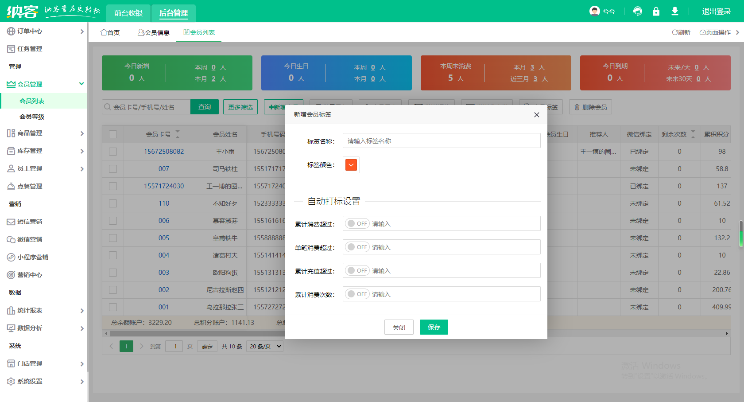The width and height of the screenshot is (744, 402).
Task: Expand the 员工管理 chevron
Action: coord(82,169)
